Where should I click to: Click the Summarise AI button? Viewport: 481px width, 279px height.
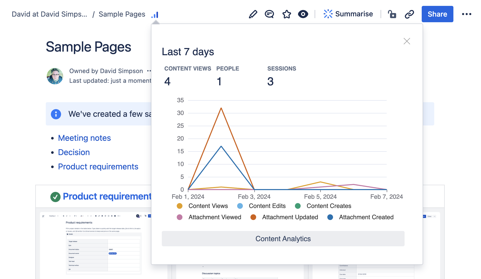pyautogui.click(x=348, y=14)
